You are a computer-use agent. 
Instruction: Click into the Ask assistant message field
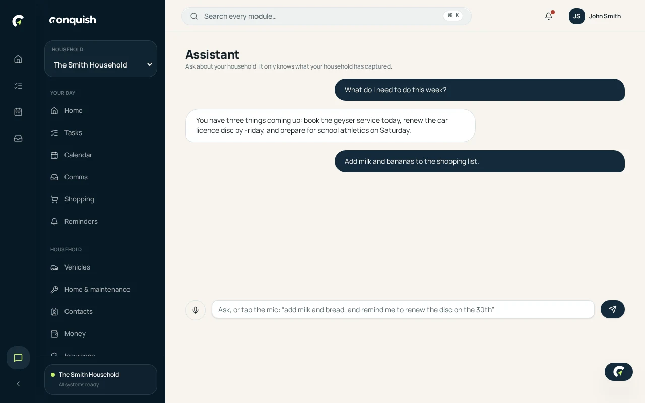403,309
